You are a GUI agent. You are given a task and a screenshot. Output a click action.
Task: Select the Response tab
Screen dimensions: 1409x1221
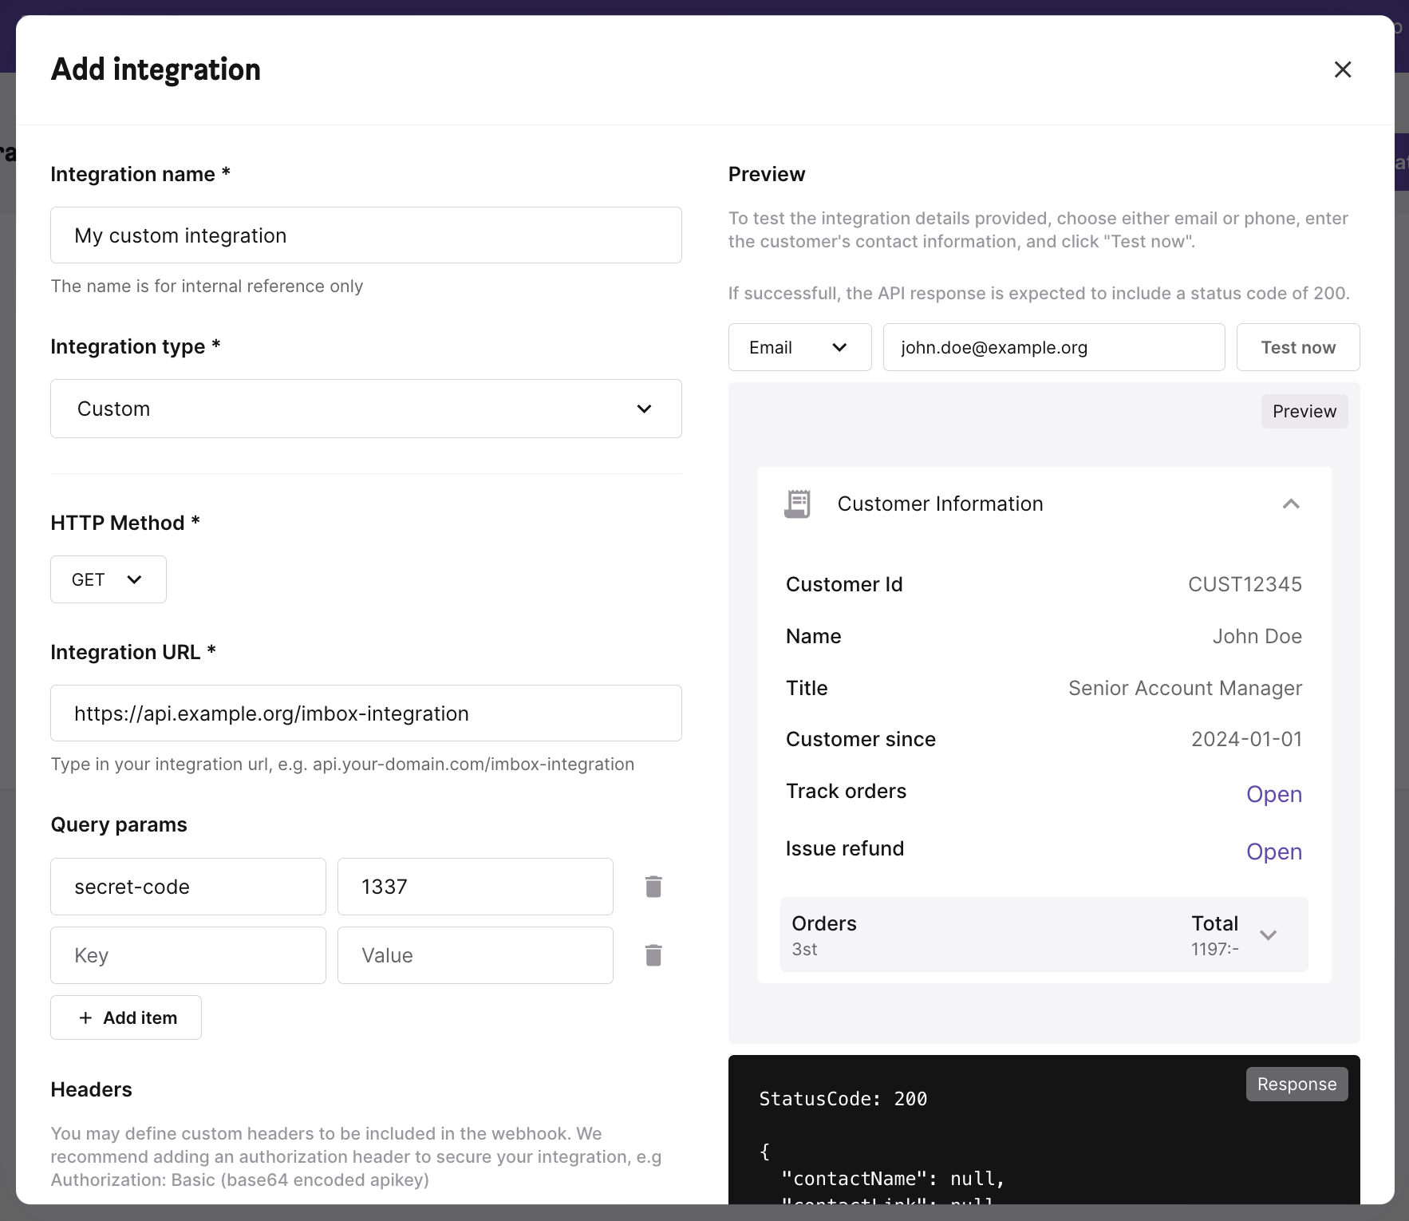click(1296, 1084)
